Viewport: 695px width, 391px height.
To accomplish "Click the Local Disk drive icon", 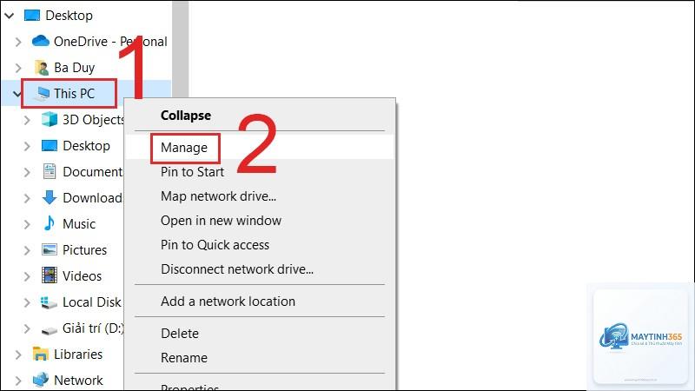I will (49, 302).
